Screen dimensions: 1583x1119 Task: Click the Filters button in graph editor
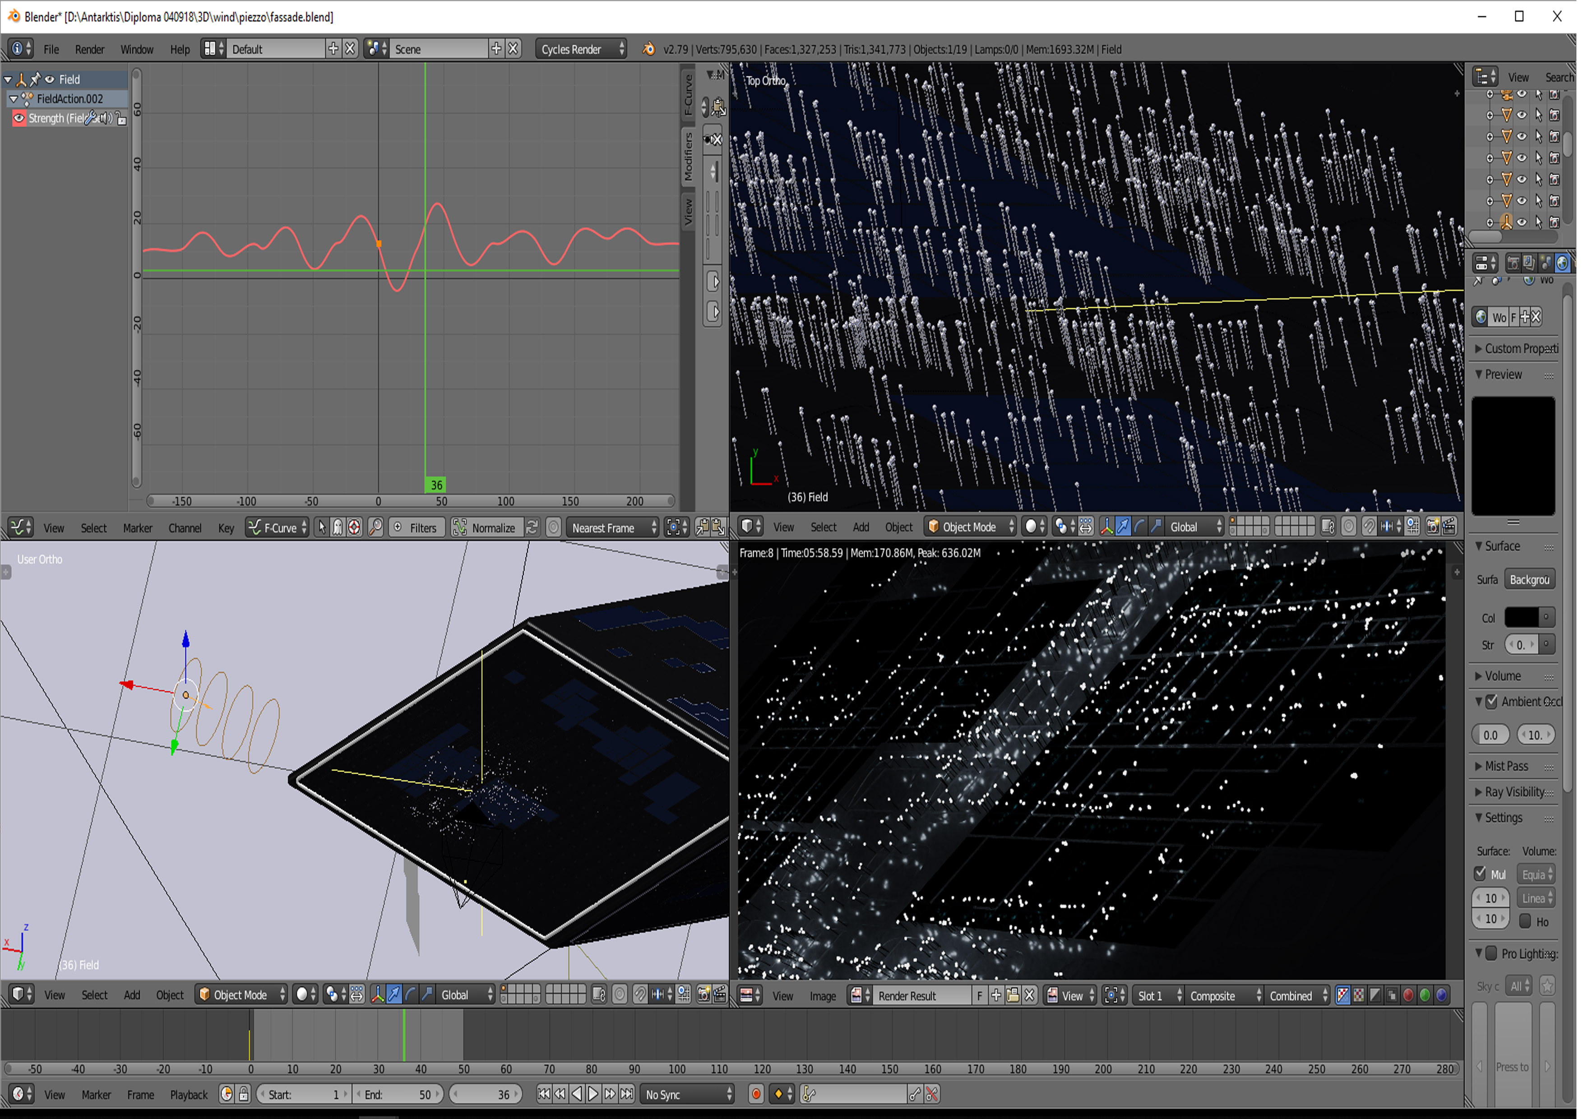(x=418, y=528)
